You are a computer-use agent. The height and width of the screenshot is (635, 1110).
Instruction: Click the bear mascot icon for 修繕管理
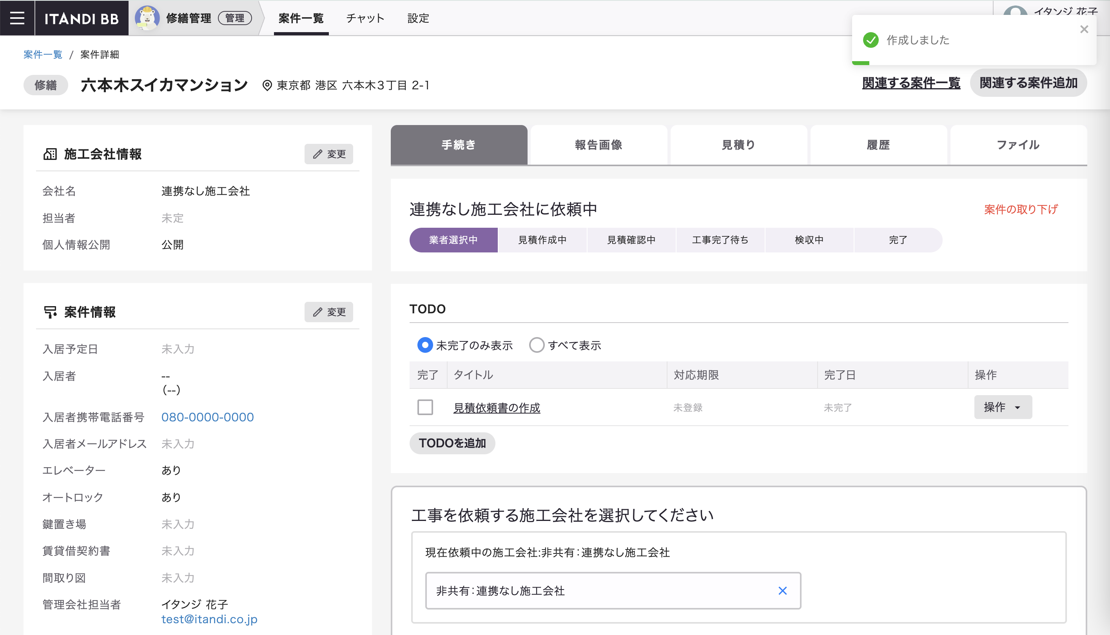[147, 18]
